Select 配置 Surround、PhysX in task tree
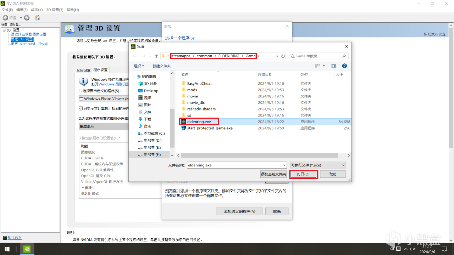Viewport: 454px width, 255px height. 29,44
